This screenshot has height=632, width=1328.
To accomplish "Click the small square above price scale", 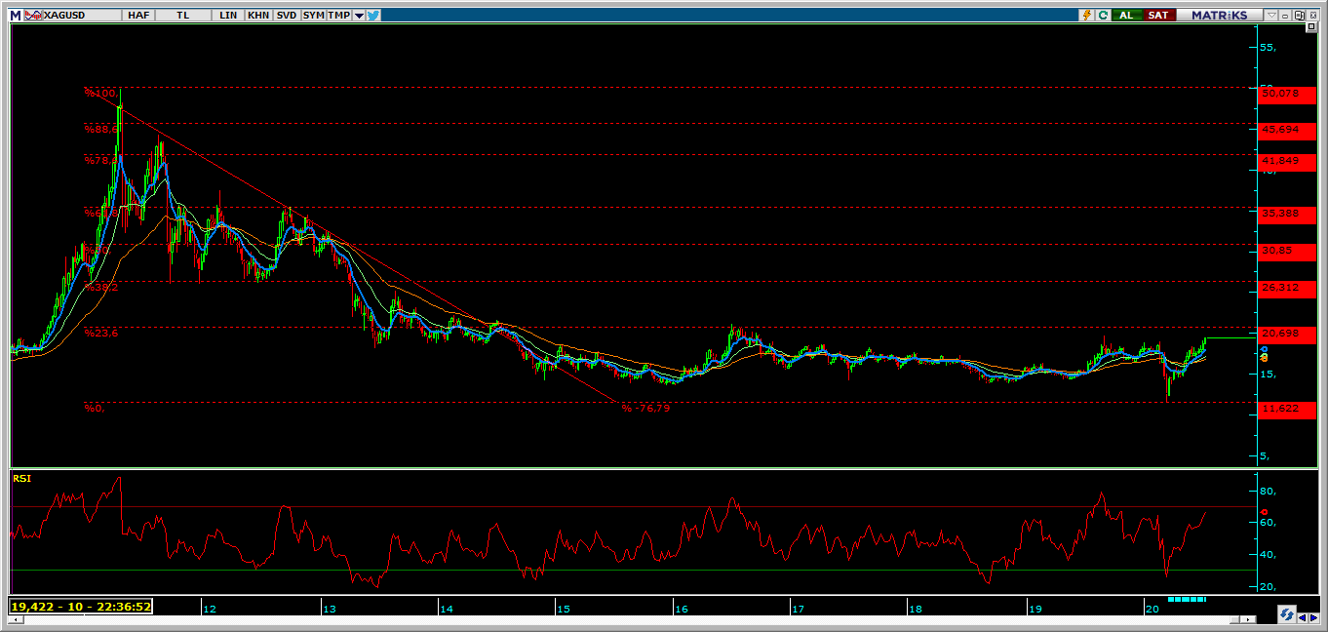I will coord(1311,27).
